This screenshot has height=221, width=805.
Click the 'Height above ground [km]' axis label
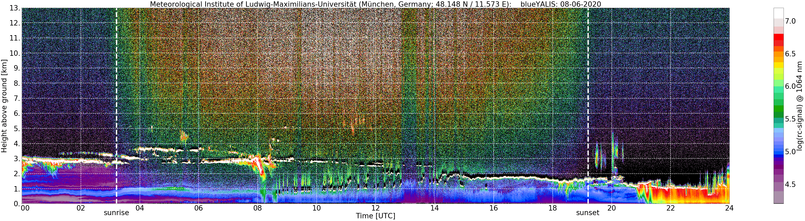point(4,106)
